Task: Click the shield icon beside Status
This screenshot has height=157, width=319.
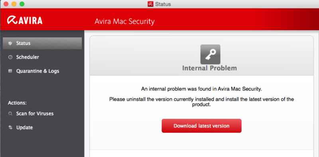Action: coord(10,43)
